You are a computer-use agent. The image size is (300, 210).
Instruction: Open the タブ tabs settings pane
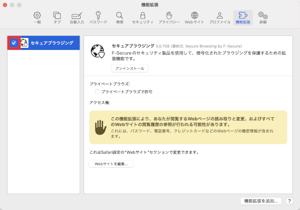(x=57, y=18)
